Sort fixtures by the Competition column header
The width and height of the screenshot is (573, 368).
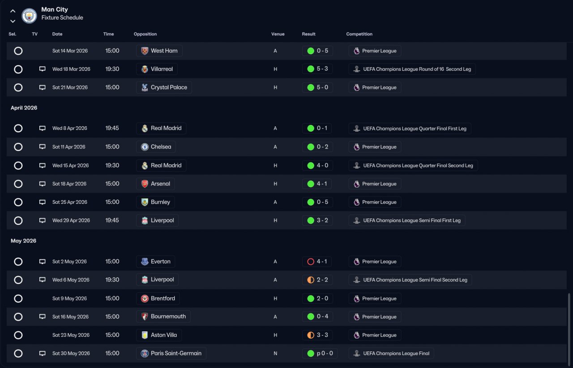click(x=359, y=34)
